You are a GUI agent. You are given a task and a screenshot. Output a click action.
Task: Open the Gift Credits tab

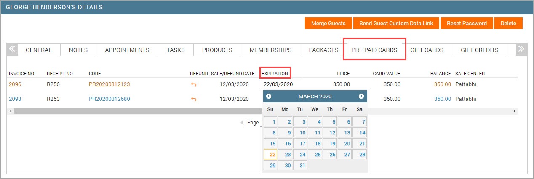480,50
